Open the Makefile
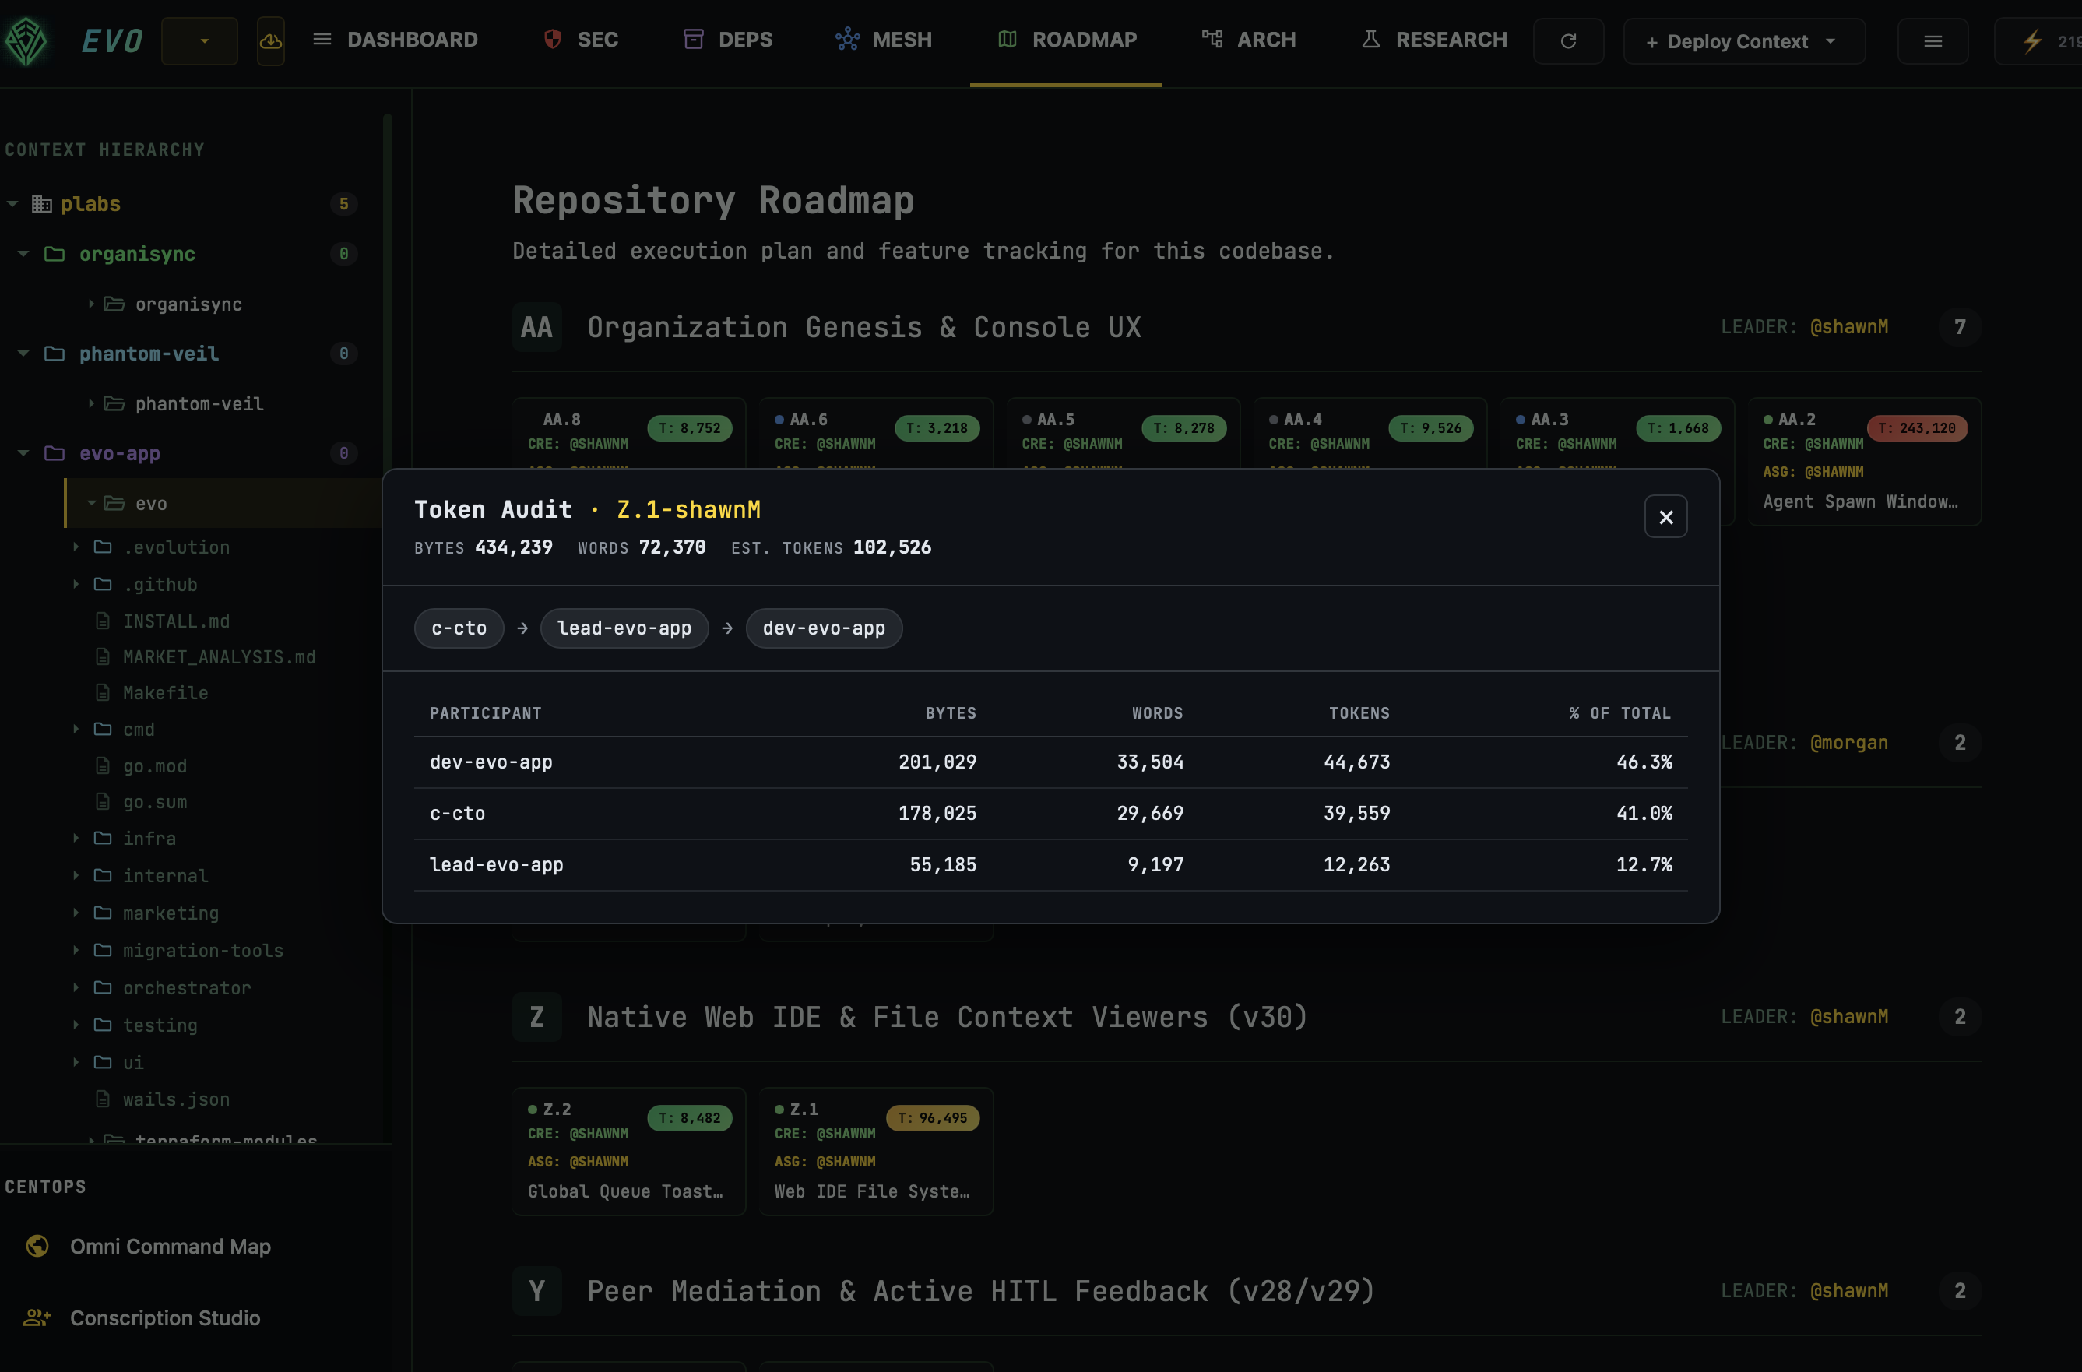Viewport: 2082px width, 1372px height. 165,693
